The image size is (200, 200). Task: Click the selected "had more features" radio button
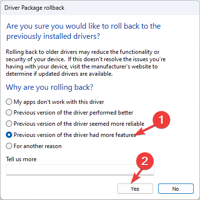point(9,135)
